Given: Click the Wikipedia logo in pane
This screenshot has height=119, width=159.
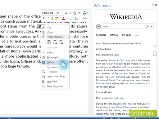Looking at the screenshot, I should [x=126, y=17].
